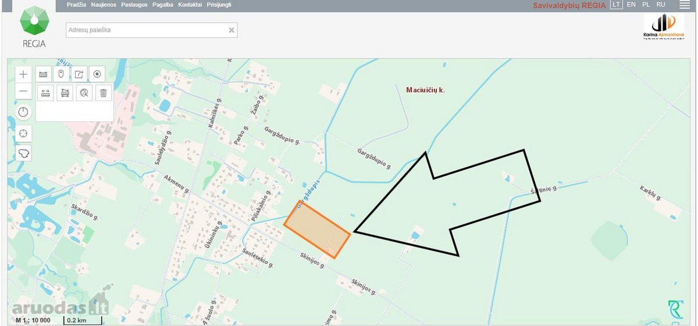Image resolution: width=698 pixels, height=326 pixels.
Task: Open the Prisijungti login link
Action: click(219, 5)
